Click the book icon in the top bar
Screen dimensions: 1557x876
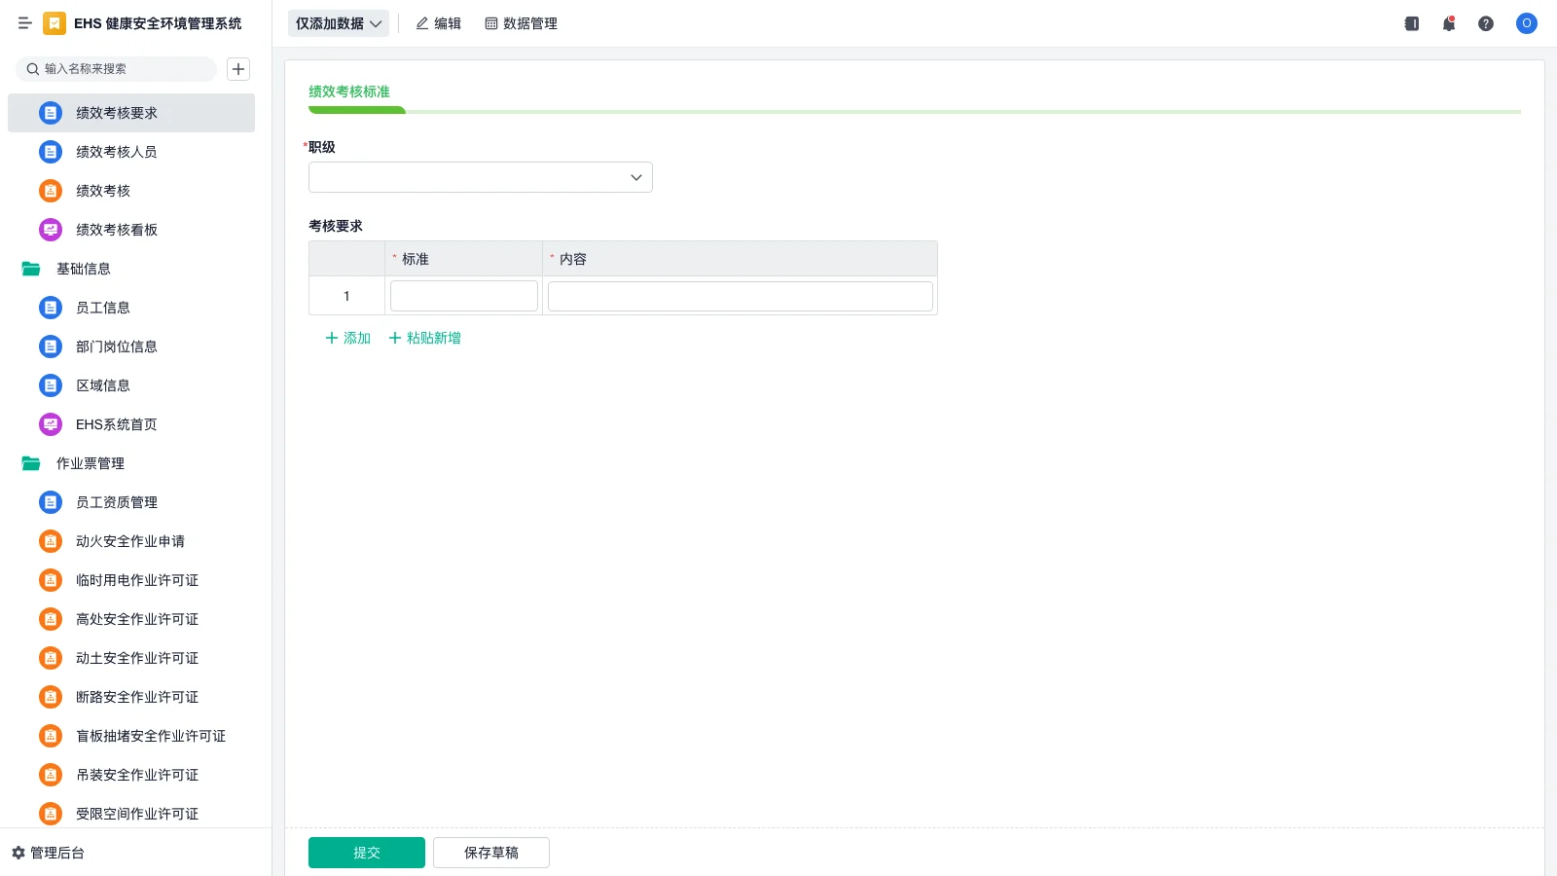pyautogui.click(x=1412, y=23)
